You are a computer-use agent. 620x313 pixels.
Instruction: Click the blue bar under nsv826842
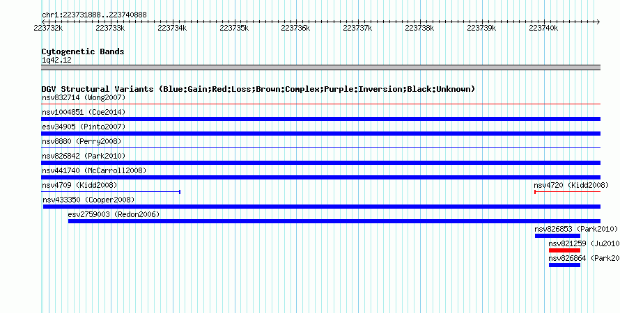320,163
